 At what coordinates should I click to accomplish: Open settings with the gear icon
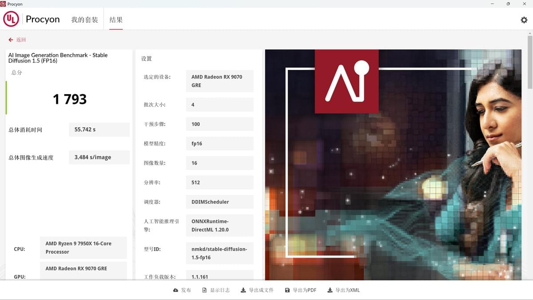pos(524,20)
